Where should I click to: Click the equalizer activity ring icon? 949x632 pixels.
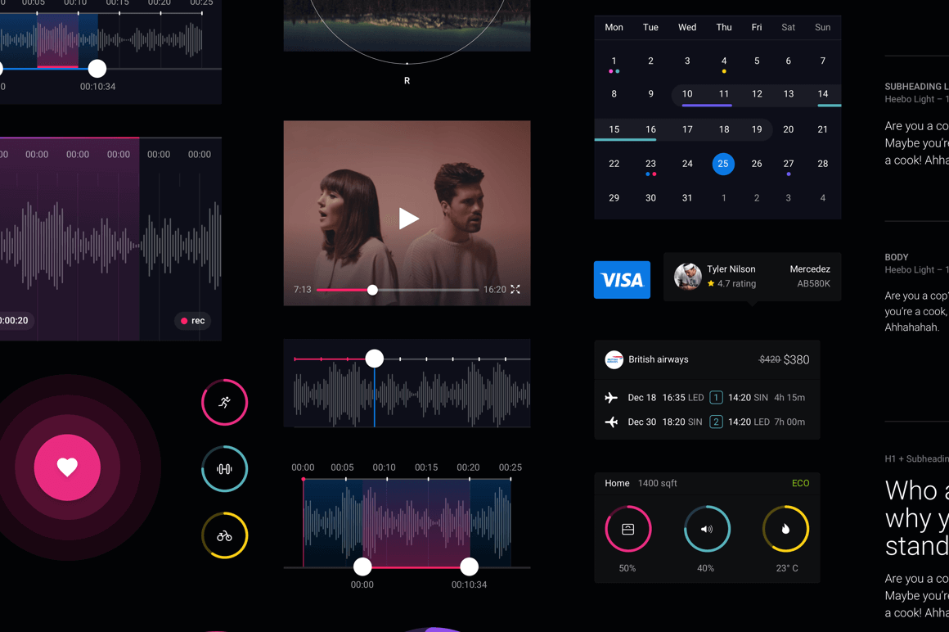224,469
